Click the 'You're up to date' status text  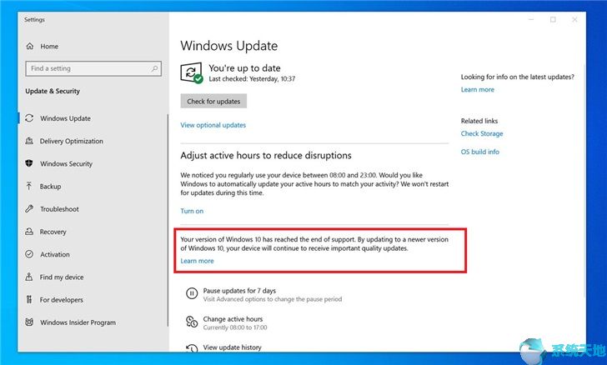pos(244,68)
